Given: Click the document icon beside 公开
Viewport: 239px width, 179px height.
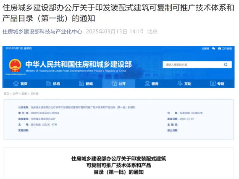Looking at the screenshot, I should [114, 83].
